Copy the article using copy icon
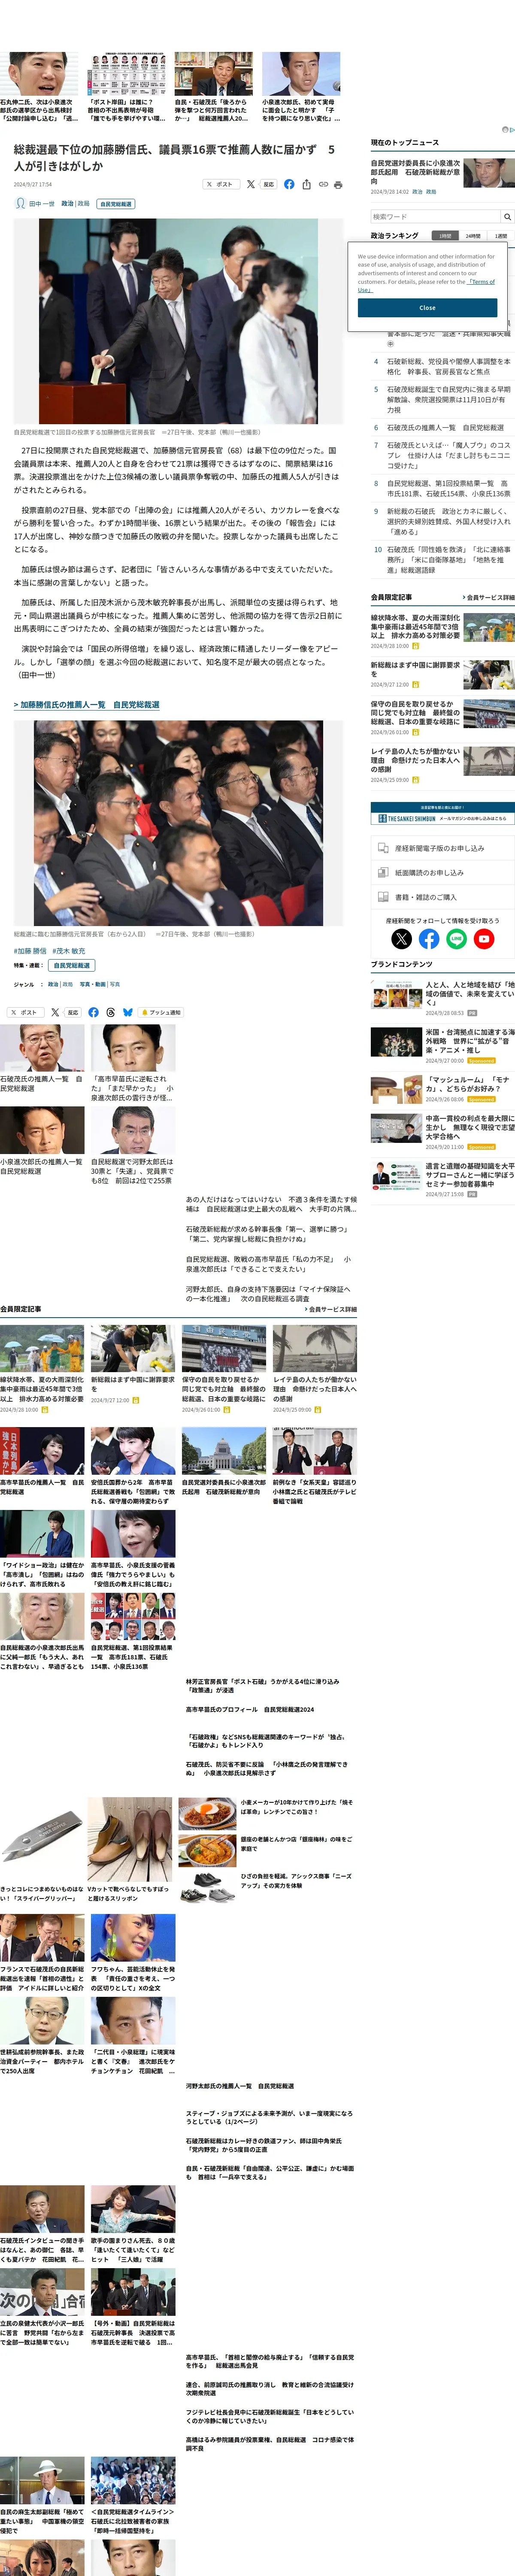Screen dimensions: 515x2576 tap(323, 184)
